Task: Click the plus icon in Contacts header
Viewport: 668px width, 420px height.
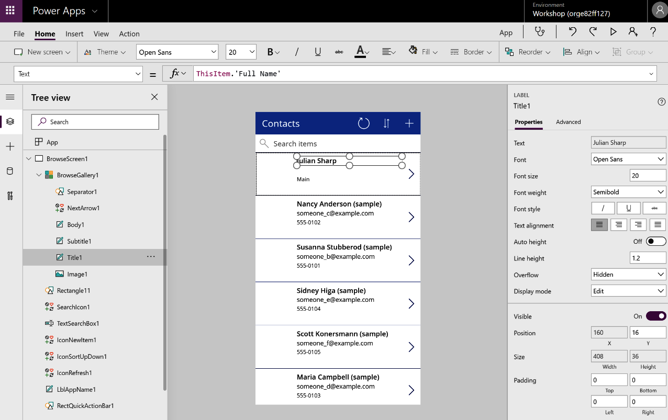Action: (x=409, y=123)
